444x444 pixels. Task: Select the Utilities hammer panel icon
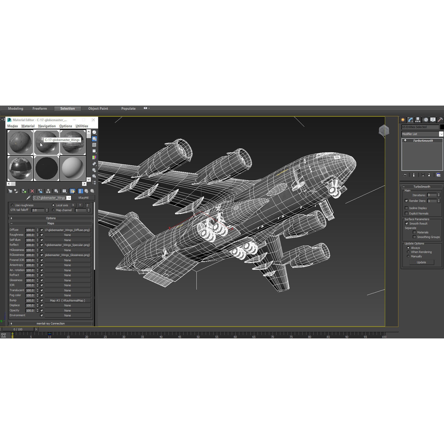click(440, 120)
